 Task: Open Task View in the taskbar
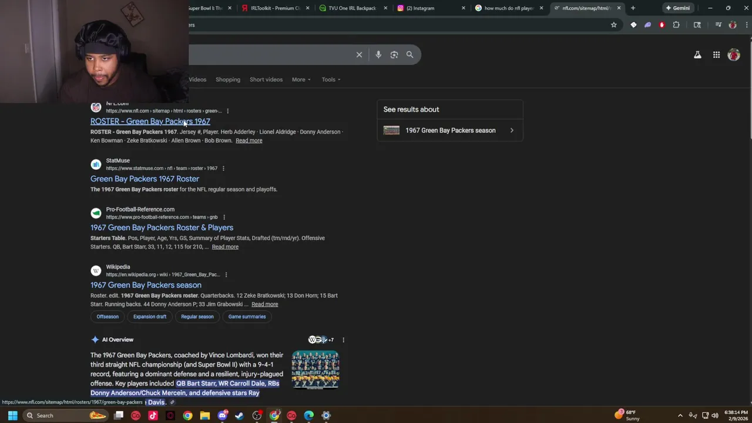coord(119,415)
